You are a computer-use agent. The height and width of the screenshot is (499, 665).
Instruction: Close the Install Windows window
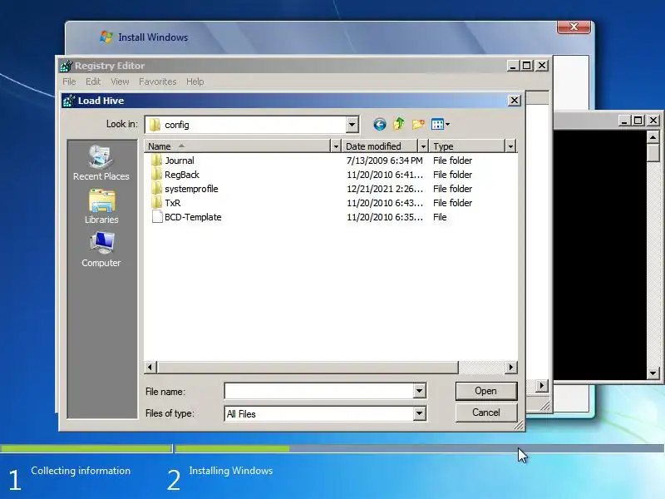574,27
